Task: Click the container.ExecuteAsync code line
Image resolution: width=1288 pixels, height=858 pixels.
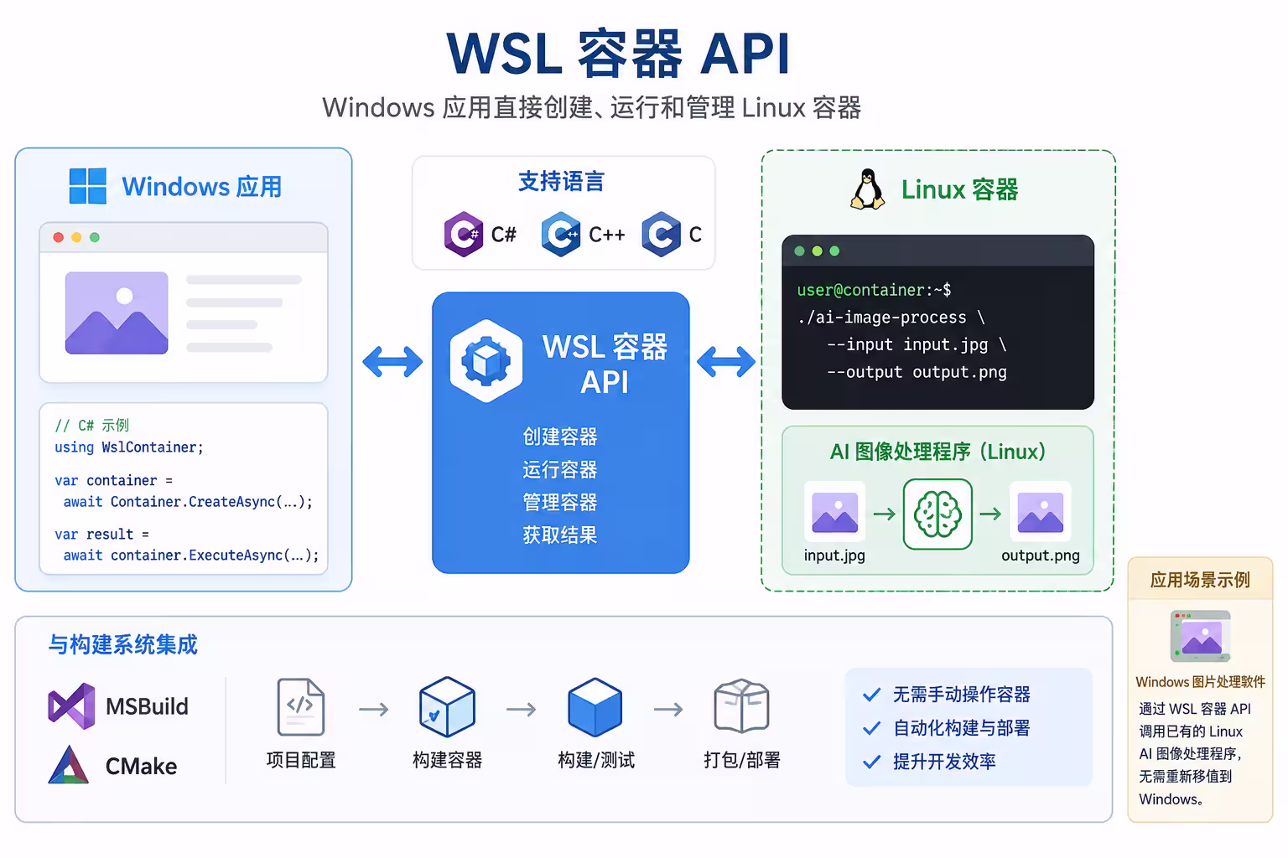Action: [191, 556]
